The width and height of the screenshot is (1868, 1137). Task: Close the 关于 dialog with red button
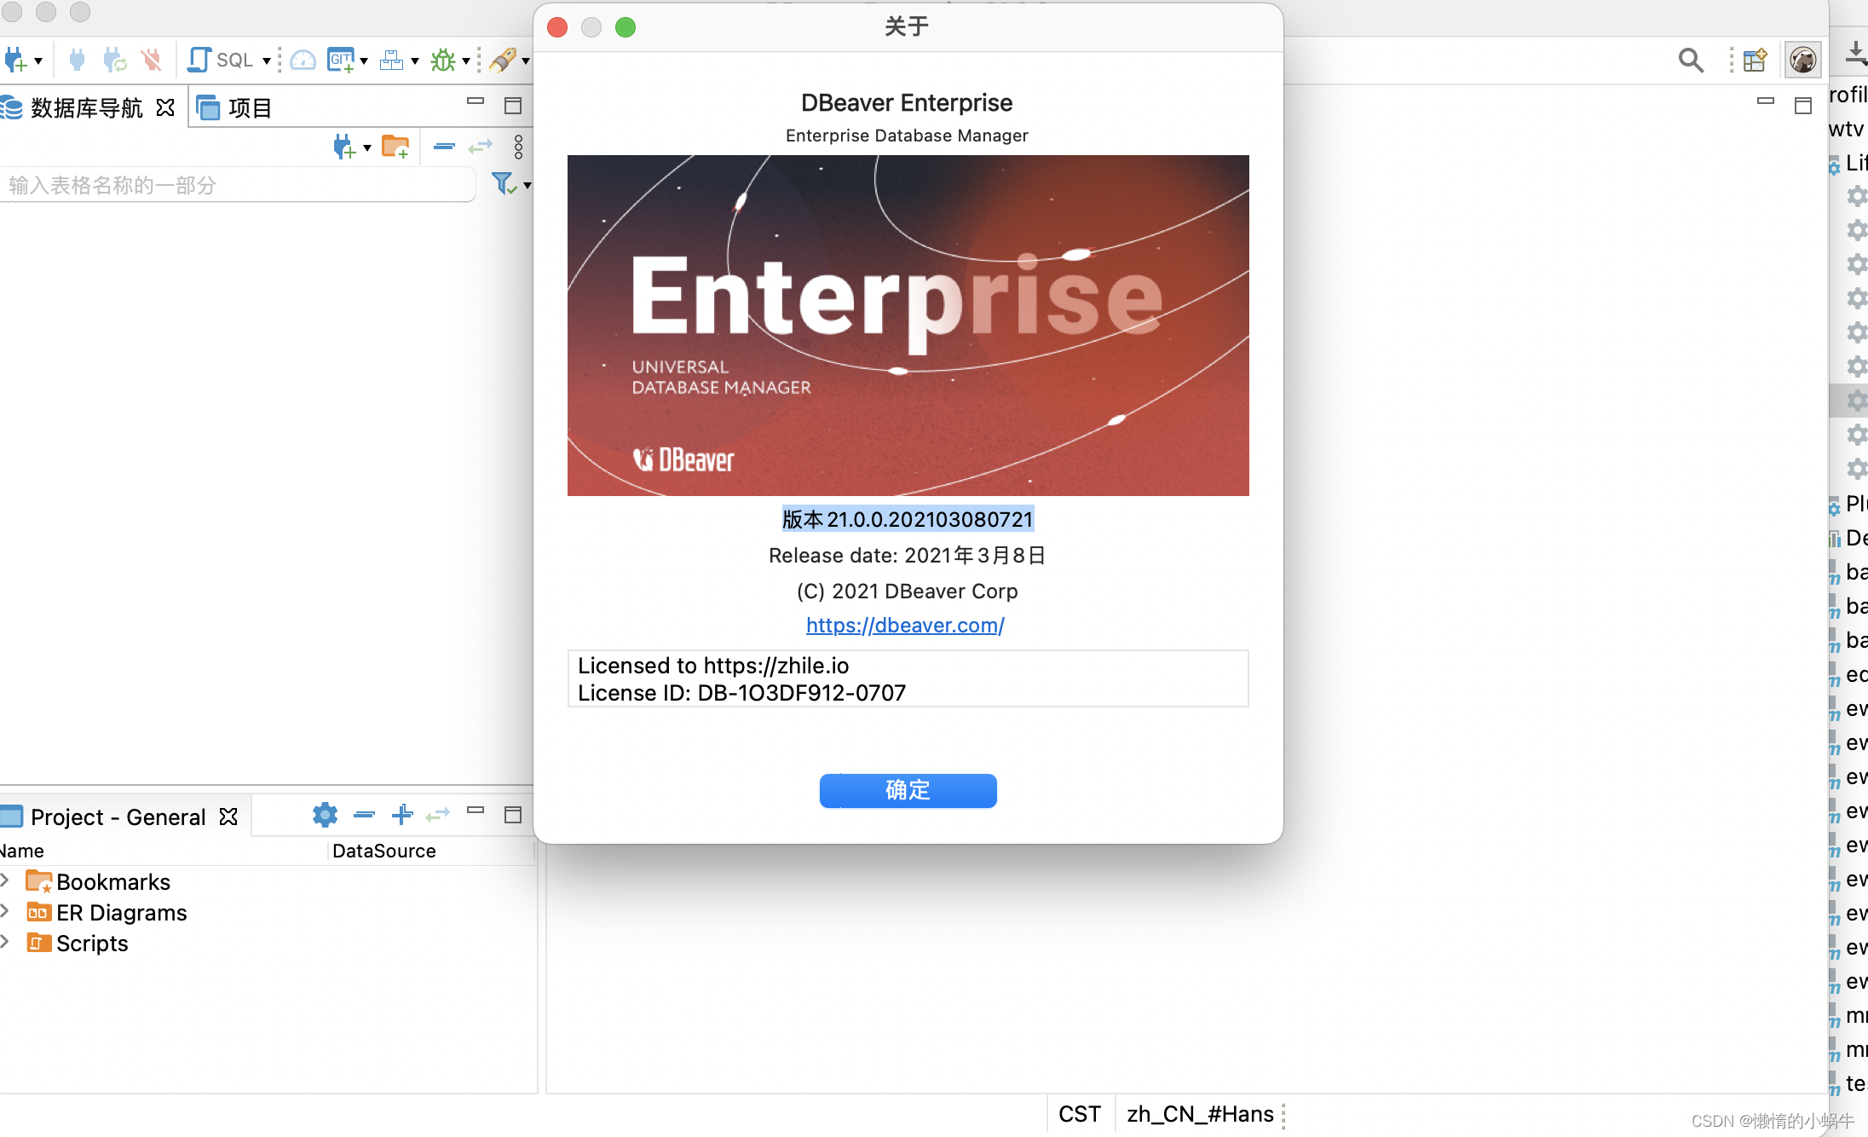click(557, 27)
